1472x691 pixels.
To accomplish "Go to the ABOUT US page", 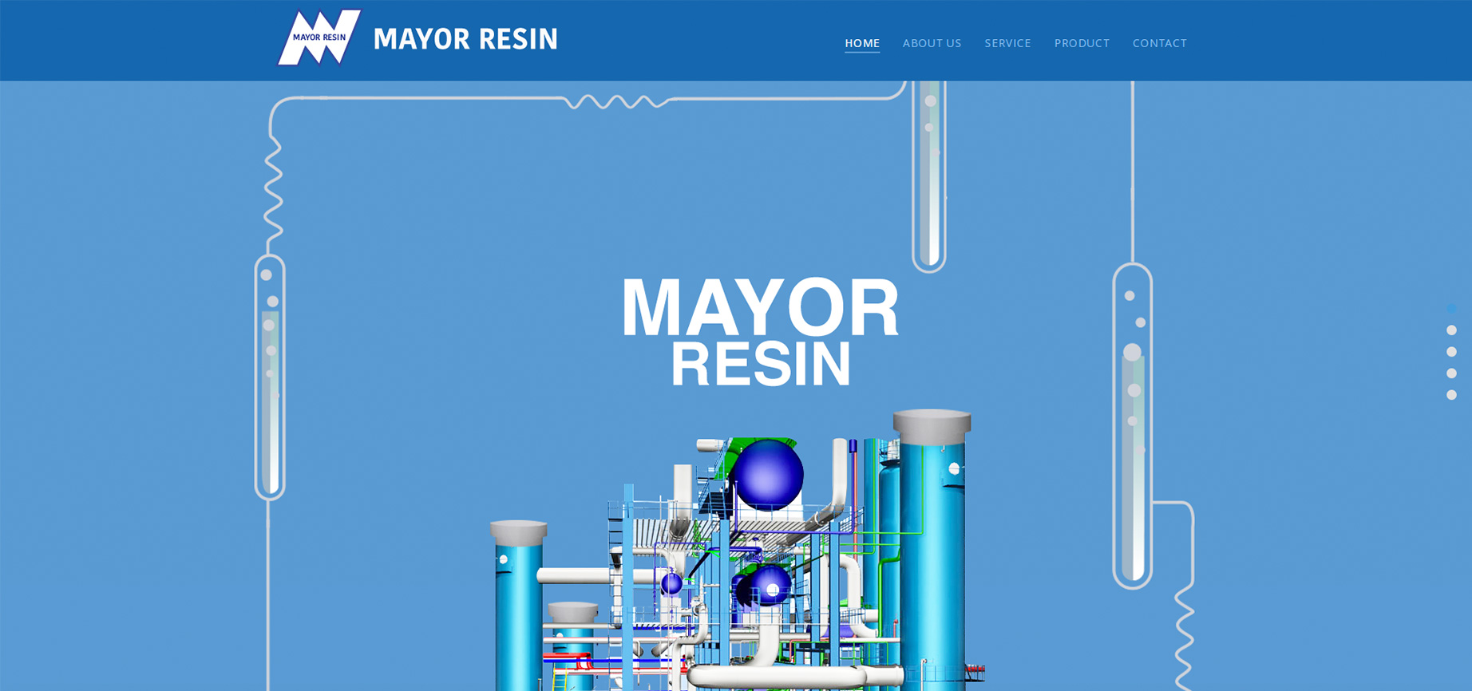I will click(x=932, y=43).
